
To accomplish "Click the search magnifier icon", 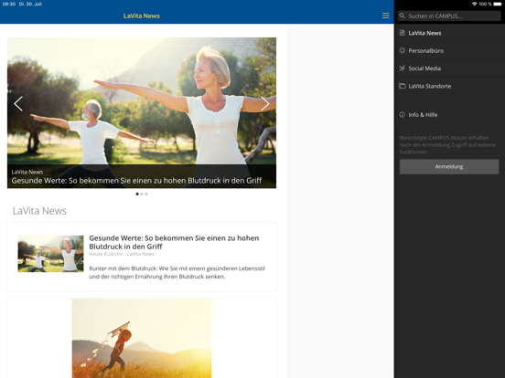I will (402, 16).
